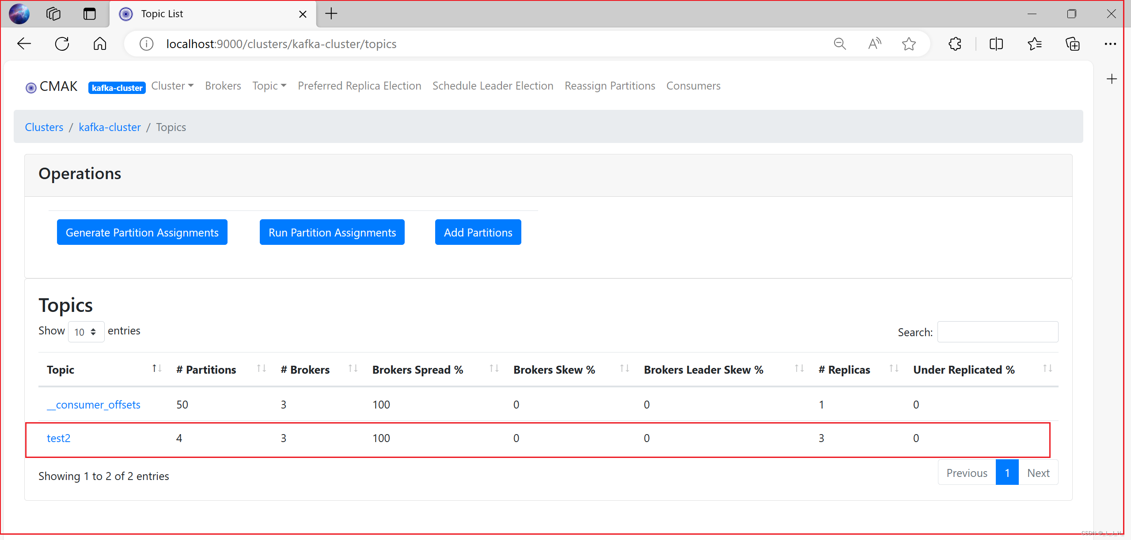Open browser extensions icon
This screenshot has height=540, width=1131.
[x=955, y=44]
